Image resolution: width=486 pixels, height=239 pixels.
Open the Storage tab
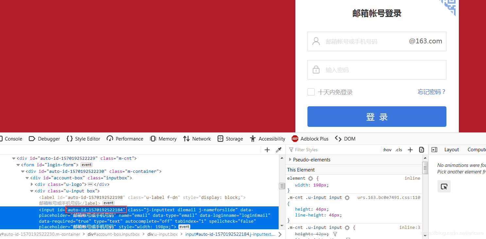pos(230,139)
